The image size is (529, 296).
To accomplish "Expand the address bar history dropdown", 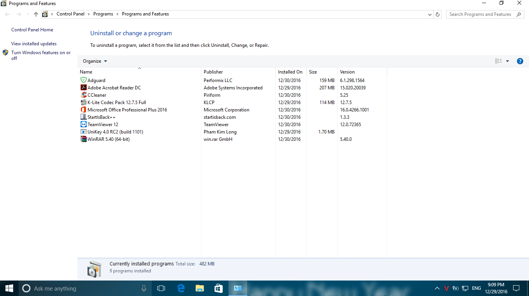I will [x=430, y=14].
